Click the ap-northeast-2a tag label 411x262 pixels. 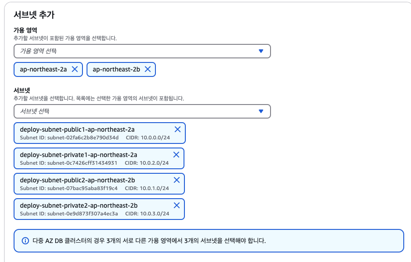point(43,69)
